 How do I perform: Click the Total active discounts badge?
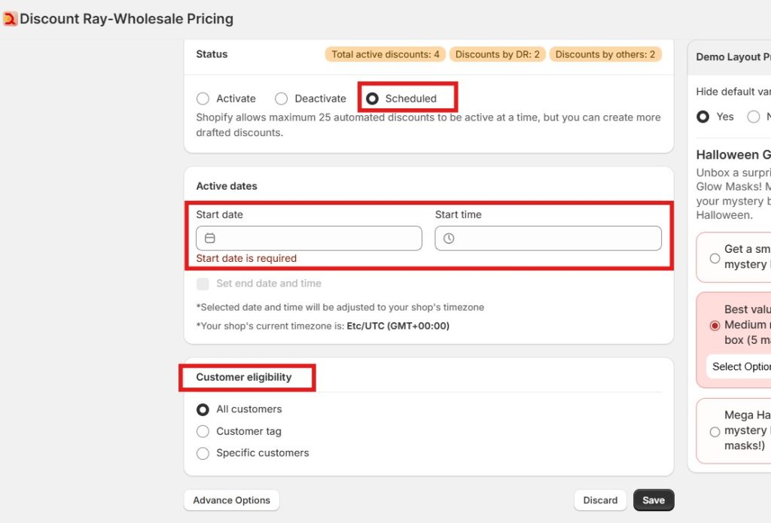pyautogui.click(x=385, y=54)
